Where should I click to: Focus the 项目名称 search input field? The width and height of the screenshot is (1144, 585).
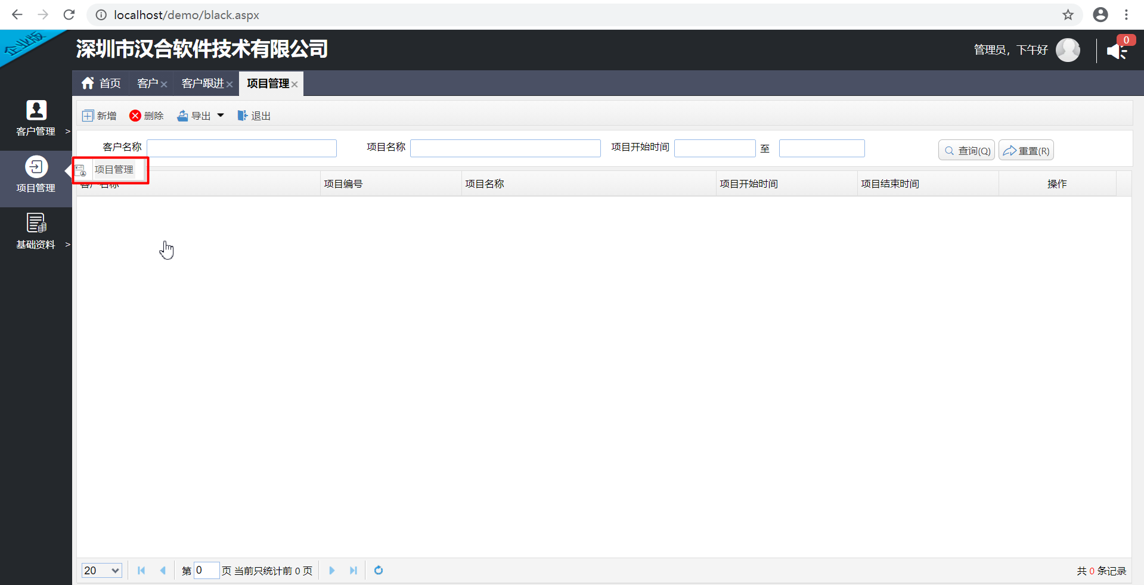click(x=505, y=148)
